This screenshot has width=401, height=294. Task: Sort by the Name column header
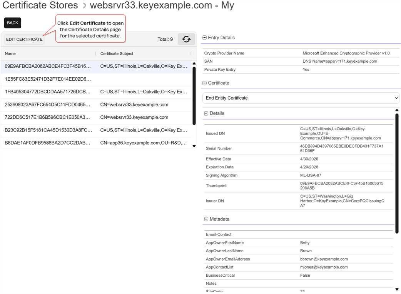click(10, 54)
